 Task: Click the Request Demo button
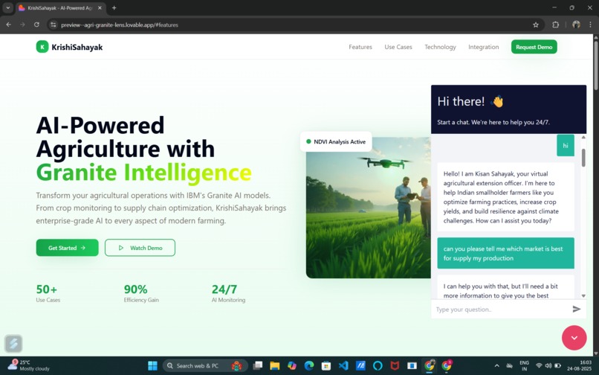(x=534, y=47)
